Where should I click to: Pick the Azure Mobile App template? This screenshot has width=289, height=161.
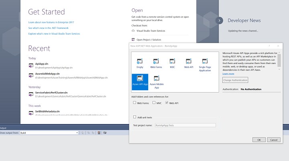pyautogui.click(x=157, y=82)
